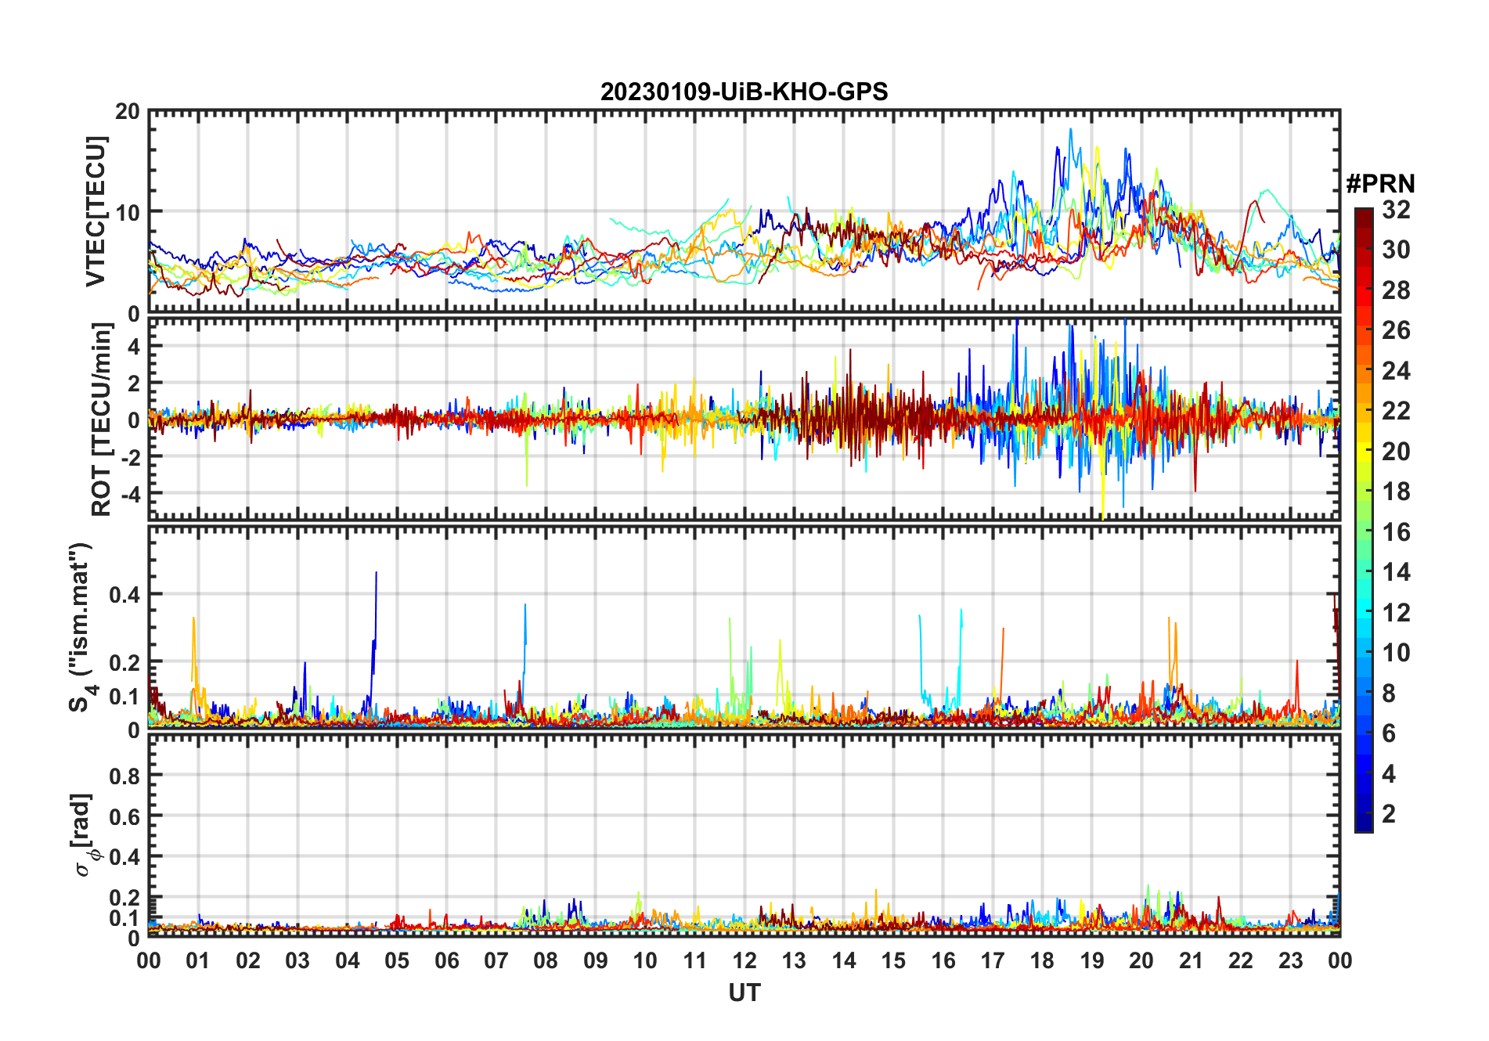The height and width of the screenshot is (1041, 1489).
Task: Click colorbar tick label 4
Action: [x=1389, y=773]
